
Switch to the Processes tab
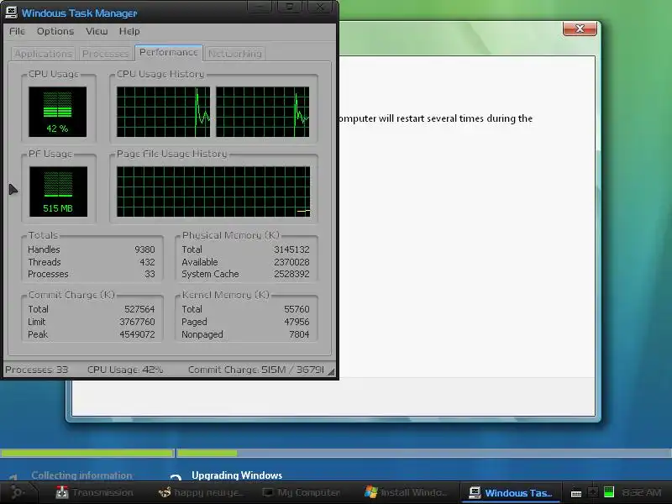click(105, 54)
